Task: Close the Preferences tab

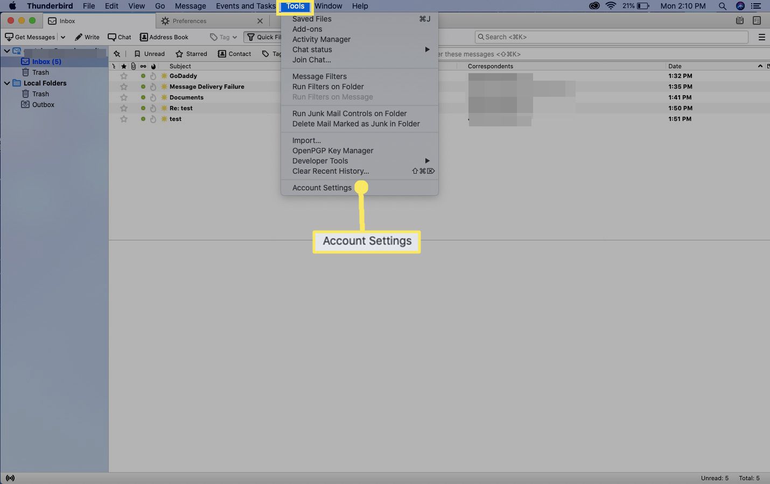Action: coord(260,21)
